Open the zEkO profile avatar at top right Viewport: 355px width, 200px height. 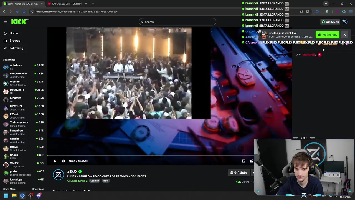point(345,22)
